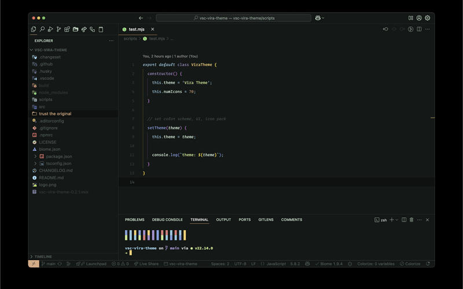Split the terminal pane
This screenshot has width=463, height=289.
[404, 220]
